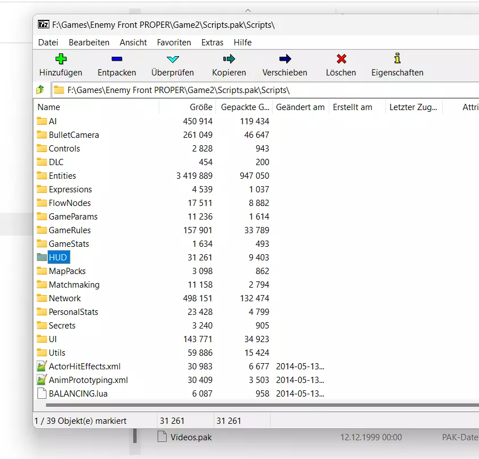
Task: Select the MapPacks folder name
Action: point(67,271)
